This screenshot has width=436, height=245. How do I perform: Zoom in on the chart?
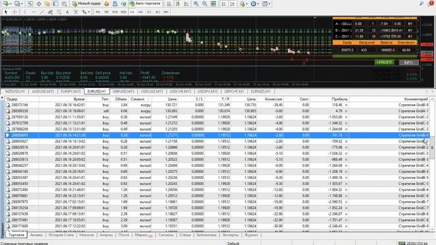click(196, 3)
